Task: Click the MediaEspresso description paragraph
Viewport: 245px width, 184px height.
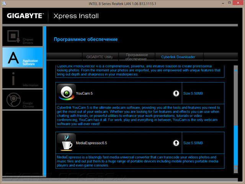Action: [x=137, y=161]
